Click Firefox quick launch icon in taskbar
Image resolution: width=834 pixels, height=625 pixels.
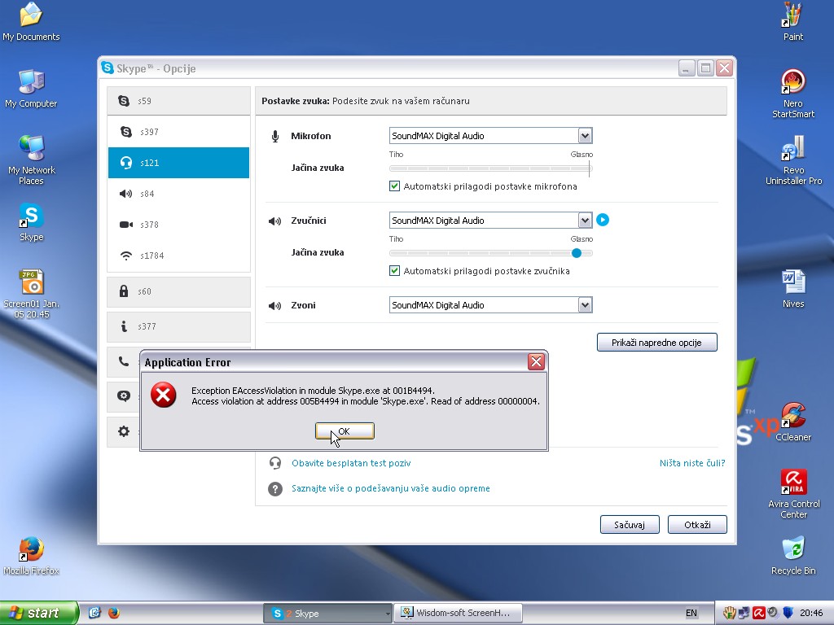coord(114,613)
